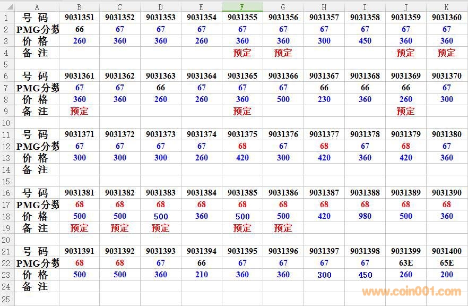Select cell with number 9031378
Screen dimensions: 468x306
click(365, 134)
